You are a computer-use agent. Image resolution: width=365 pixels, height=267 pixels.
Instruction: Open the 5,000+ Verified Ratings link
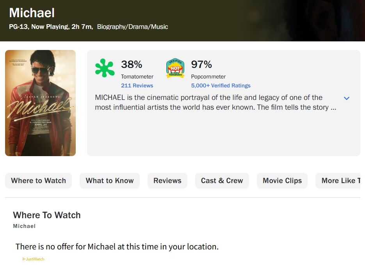click(x=221, y=85)
